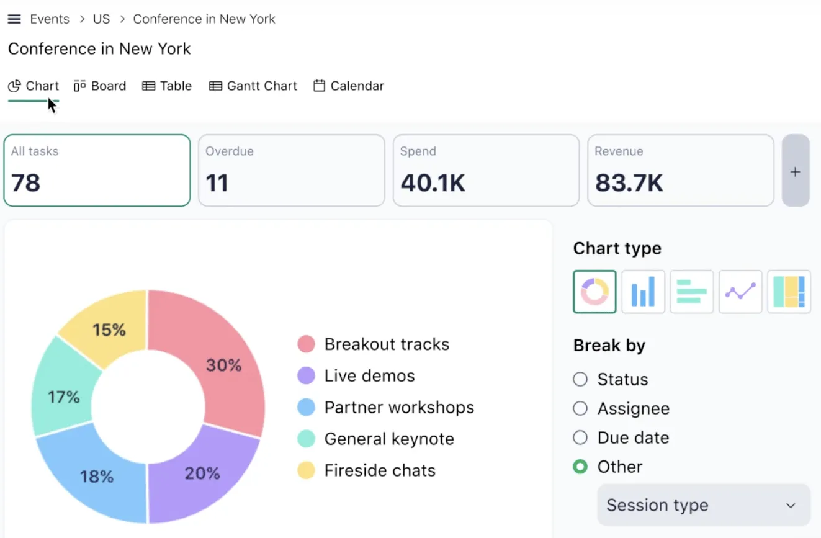Switch to the Gantt Chart tab
This screenshot has height=538, width=821.
coord(253,86)
